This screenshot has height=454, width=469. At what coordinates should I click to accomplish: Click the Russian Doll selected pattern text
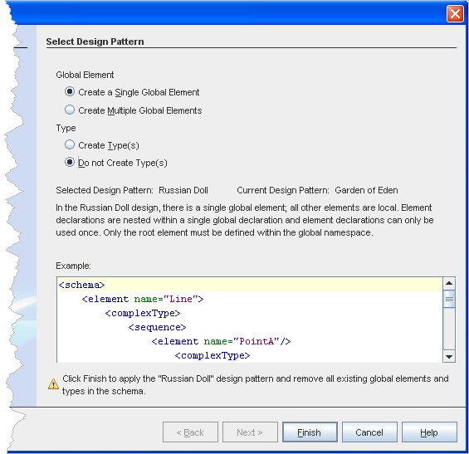click(183, 190)
